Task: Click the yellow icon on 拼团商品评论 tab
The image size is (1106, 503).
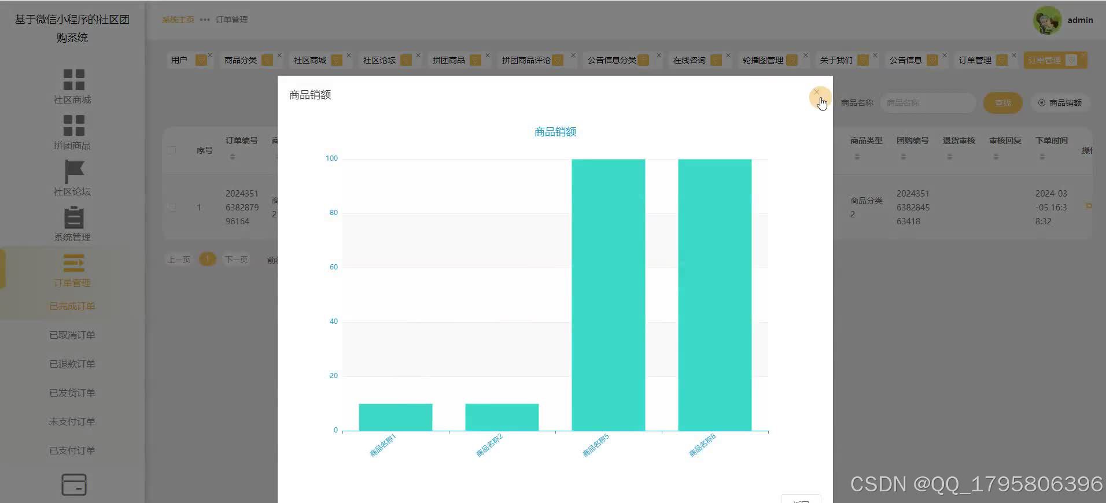Action: [x=558, y=60]
